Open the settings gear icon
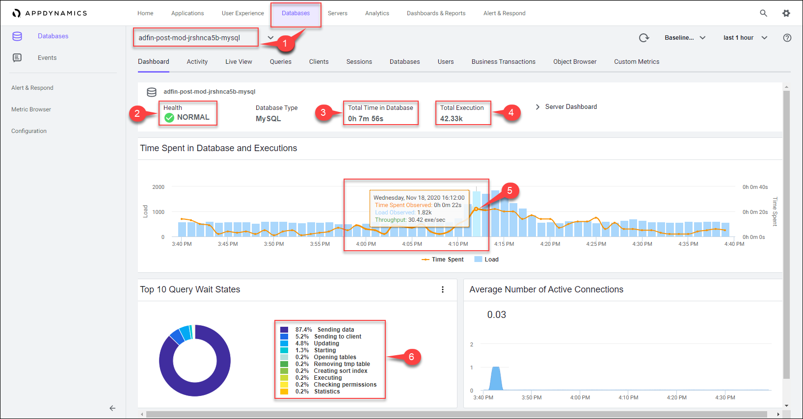 [x=786, y=13]
